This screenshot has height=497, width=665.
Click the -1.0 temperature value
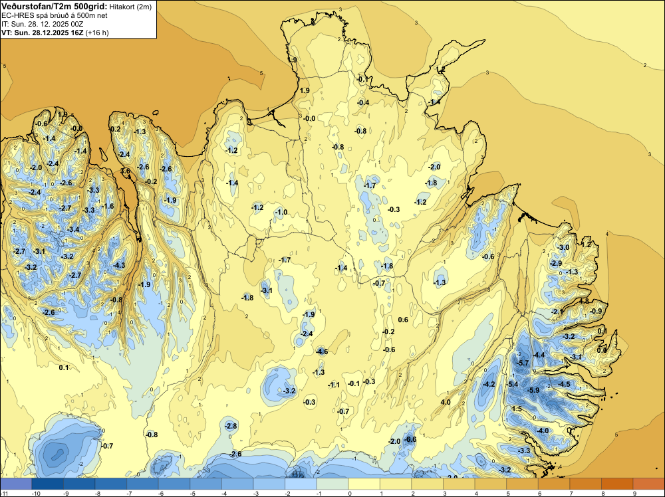click(281, 212)
